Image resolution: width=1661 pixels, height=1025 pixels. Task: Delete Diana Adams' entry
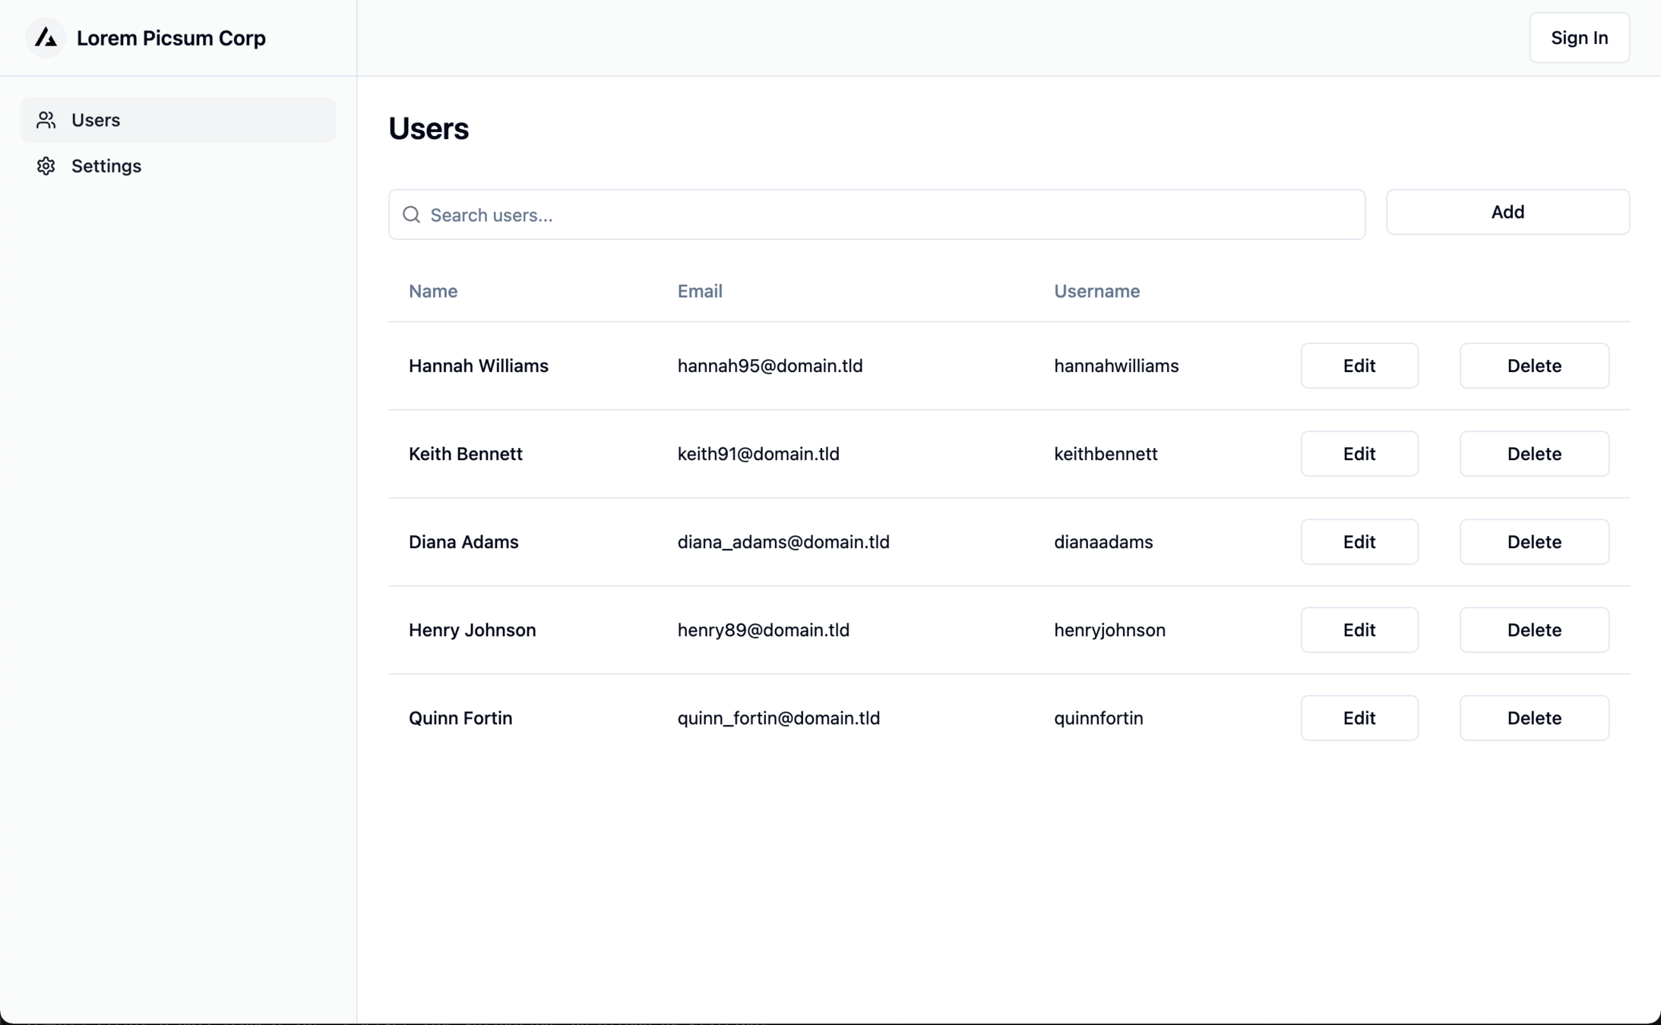point(1533,542)
